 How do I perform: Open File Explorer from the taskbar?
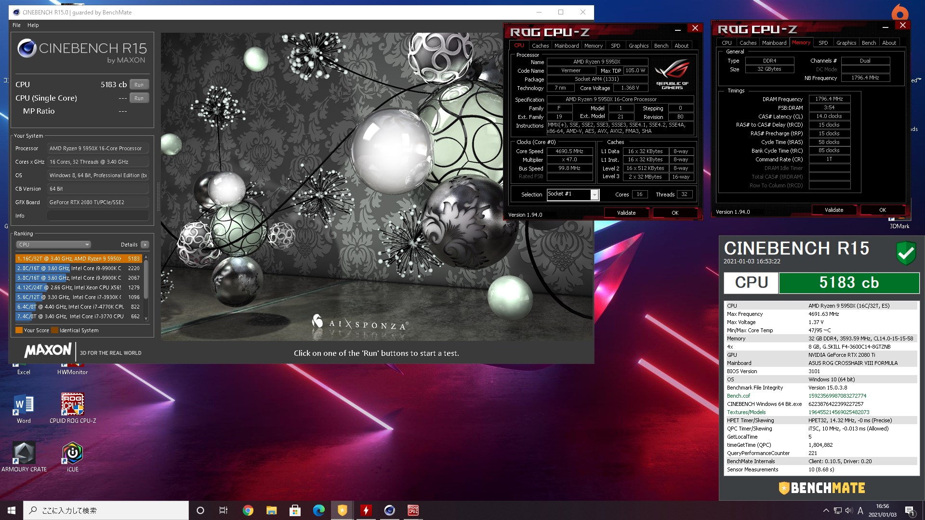pyautogui.click(x=271, y=510)
